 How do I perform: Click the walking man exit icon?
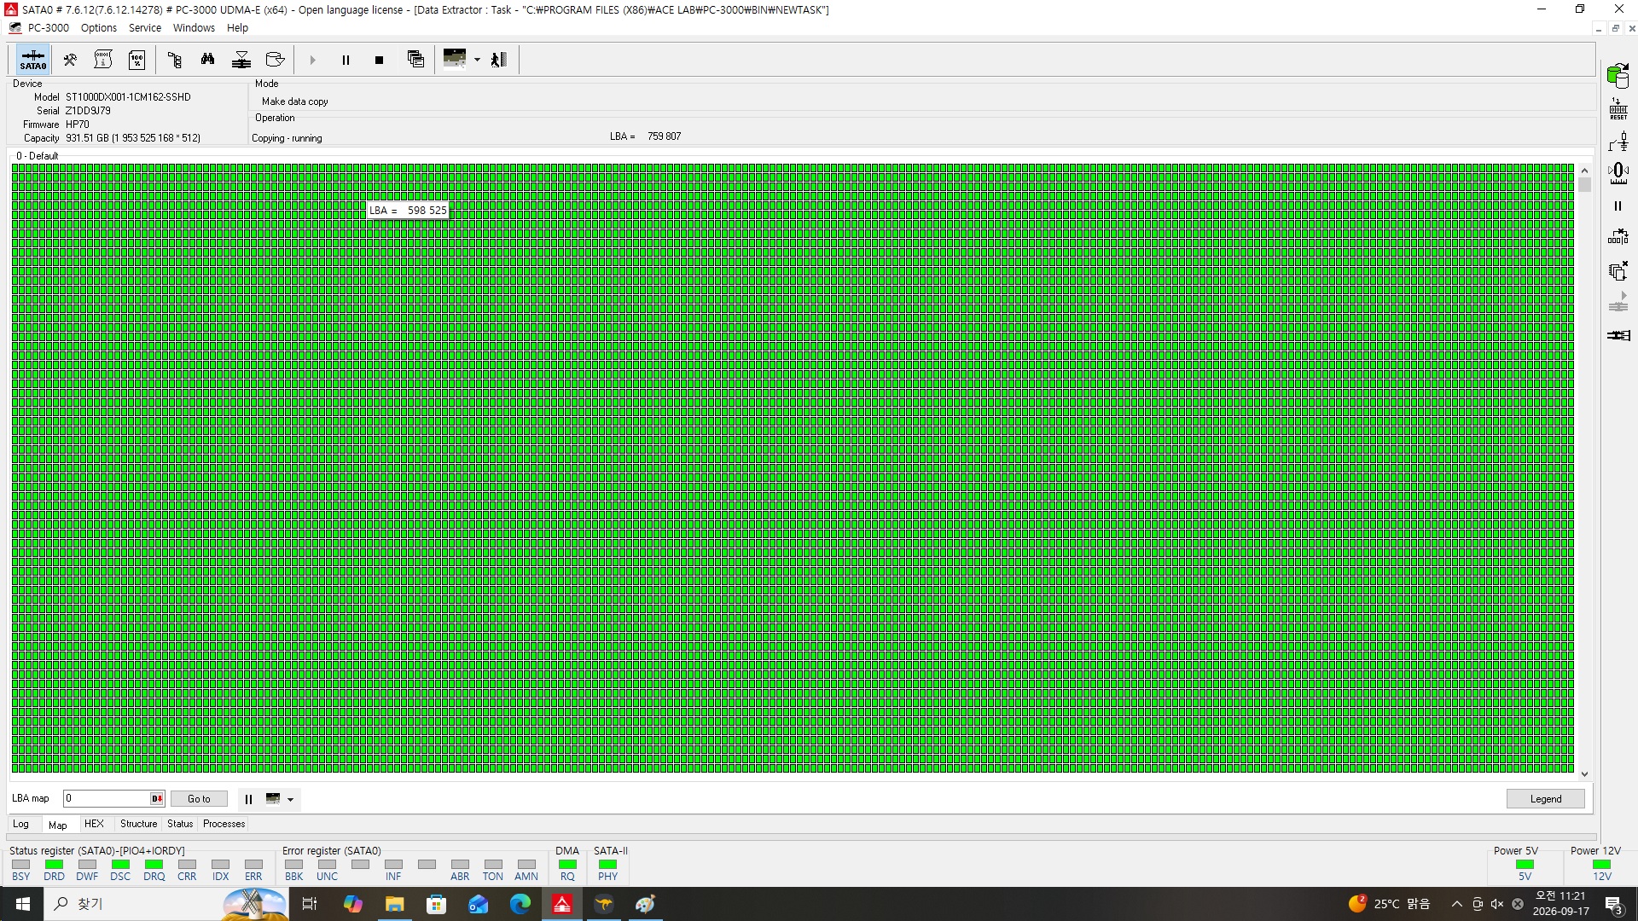tap(499, 60)
